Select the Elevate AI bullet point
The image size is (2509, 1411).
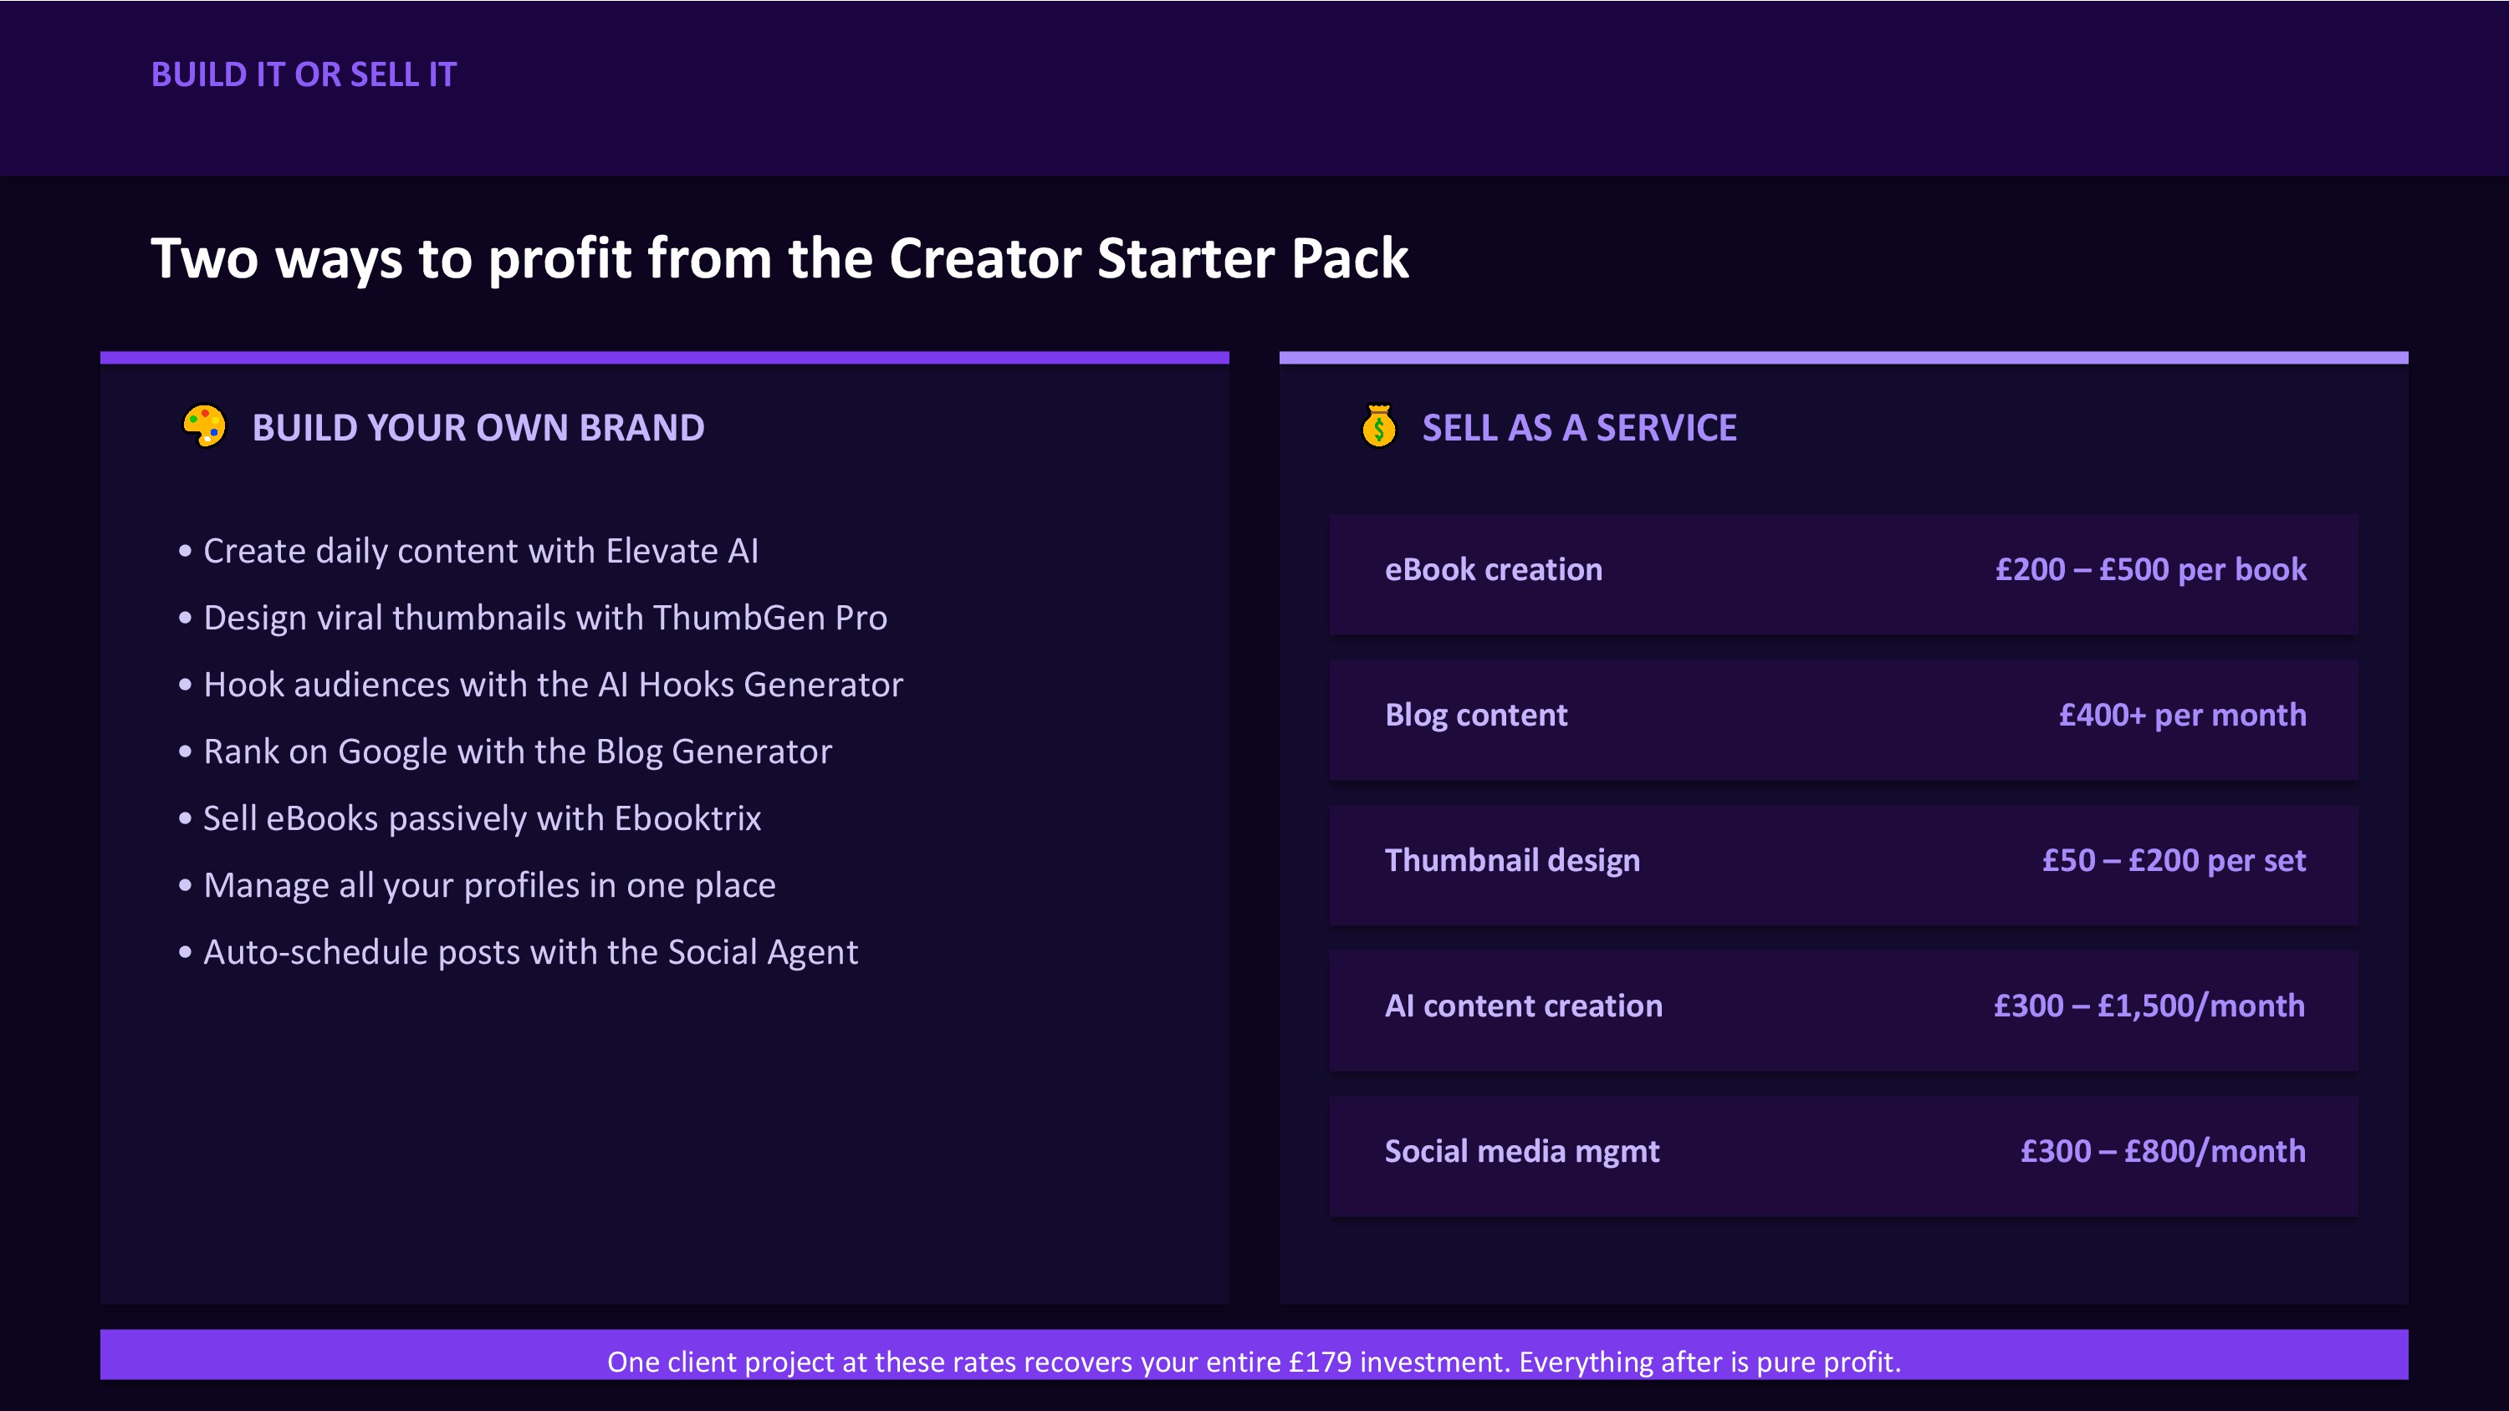tap(469, 551)
